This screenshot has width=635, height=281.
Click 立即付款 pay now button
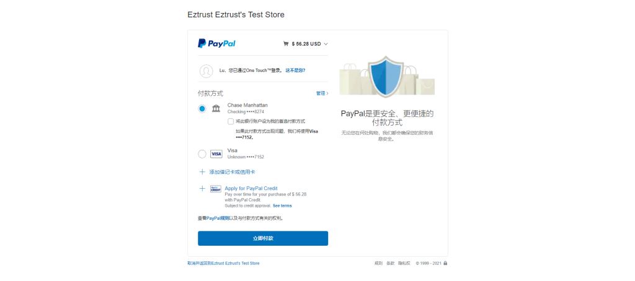[263, 238]
